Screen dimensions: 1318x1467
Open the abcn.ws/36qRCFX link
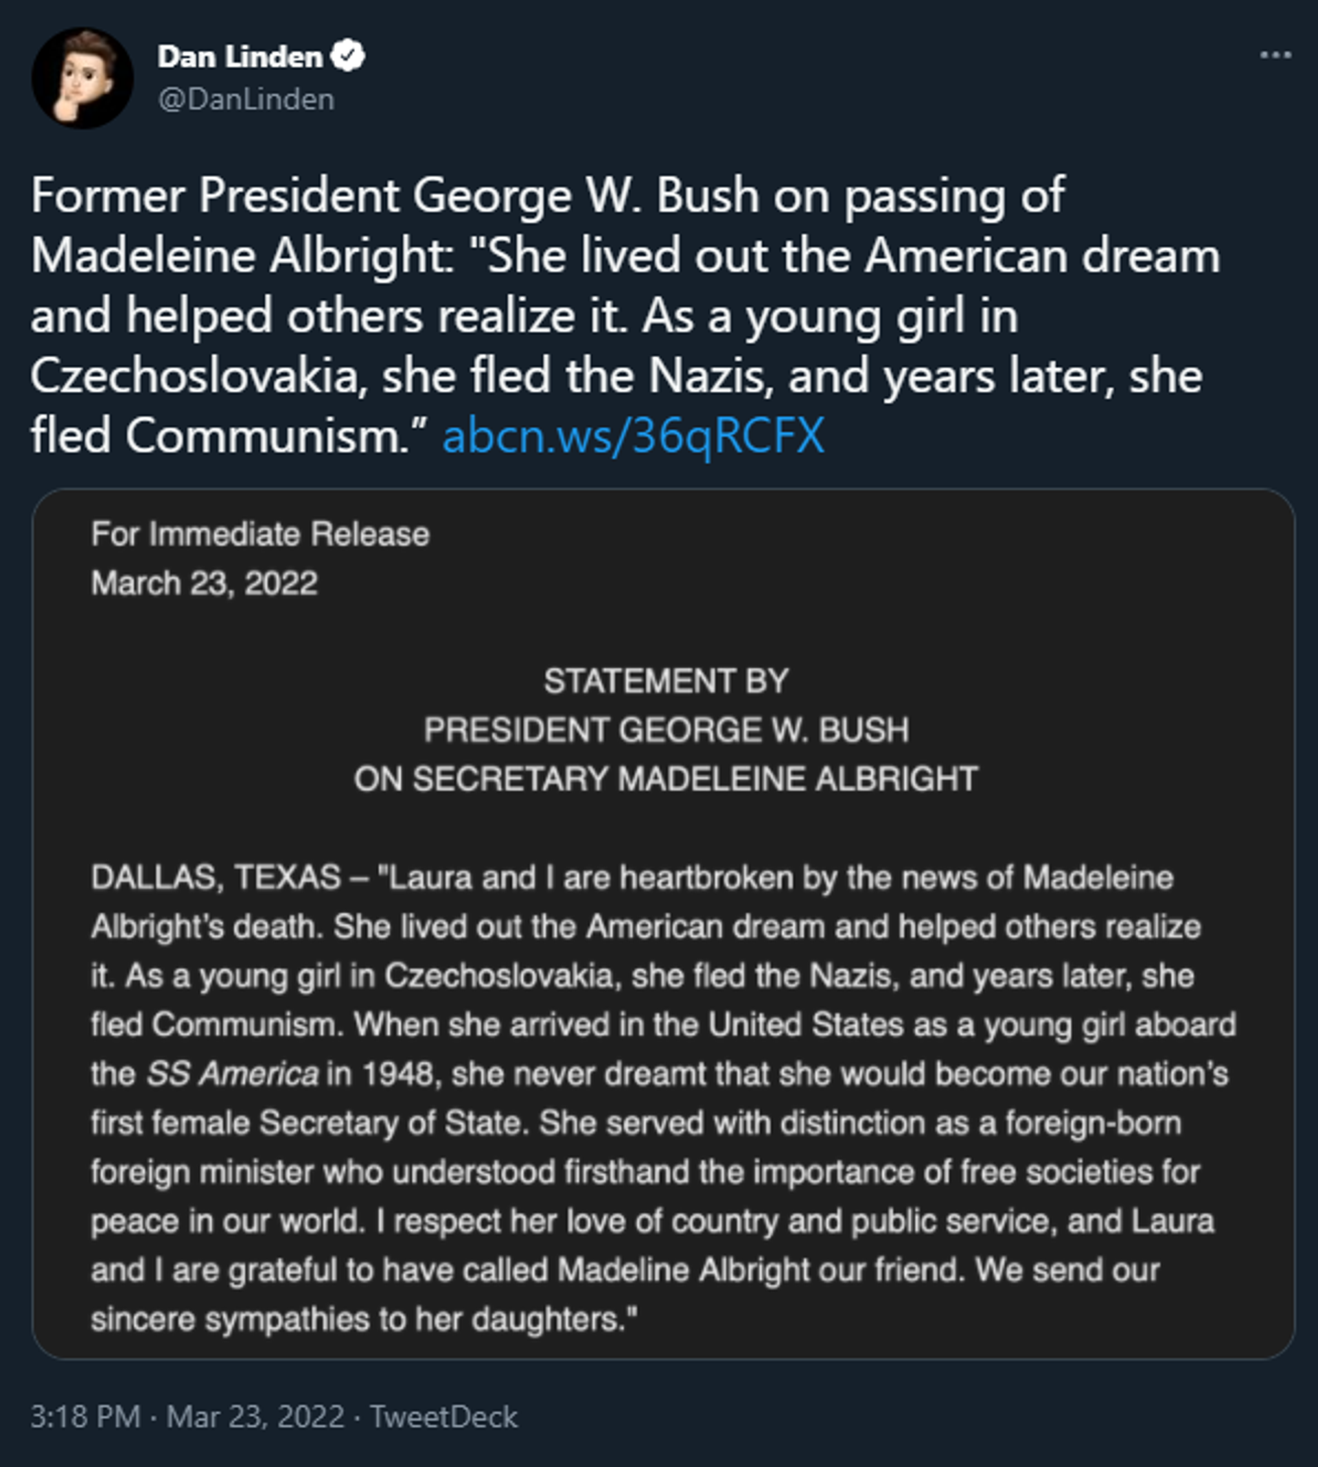click(633, 437)
